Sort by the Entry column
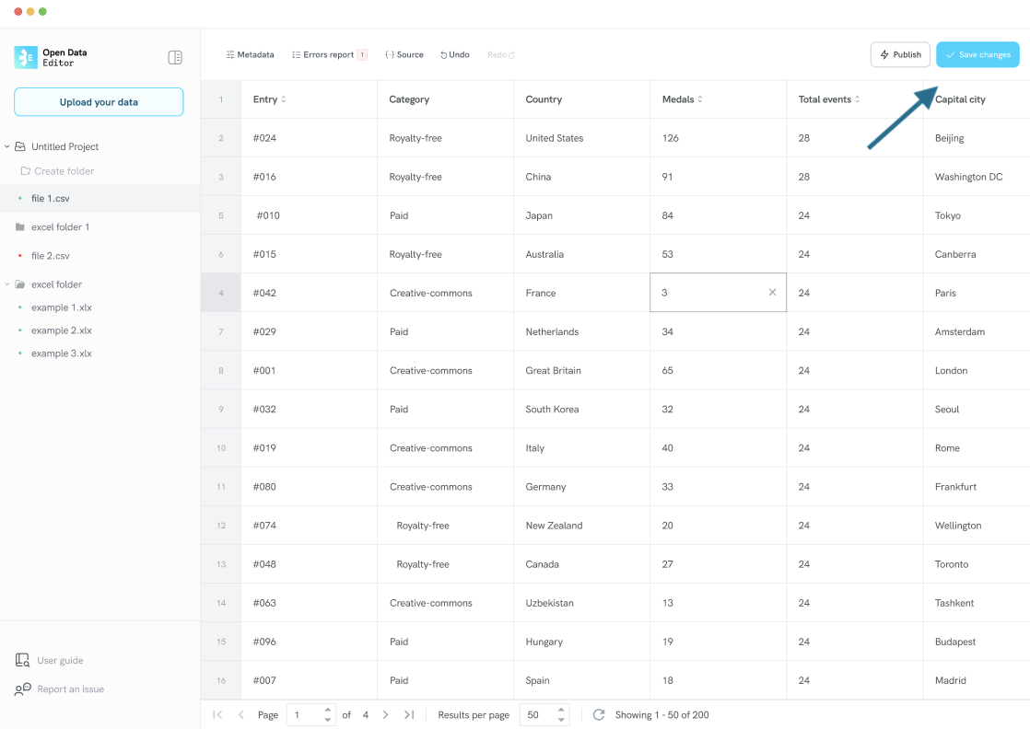 coord(283,99)
